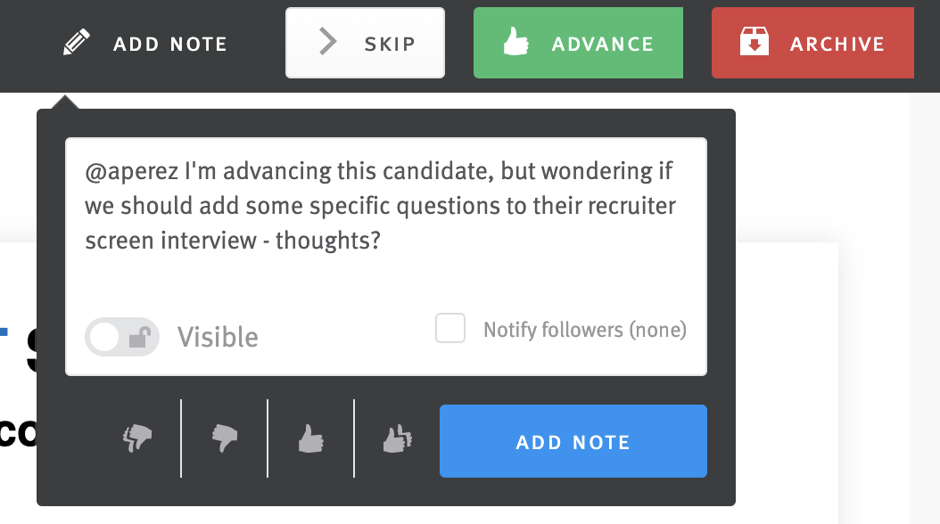Viewport: 940px width, 524px height.
Task: Click the thumbs-up icon inside Advance button
Action: click(x=517, y=40)
